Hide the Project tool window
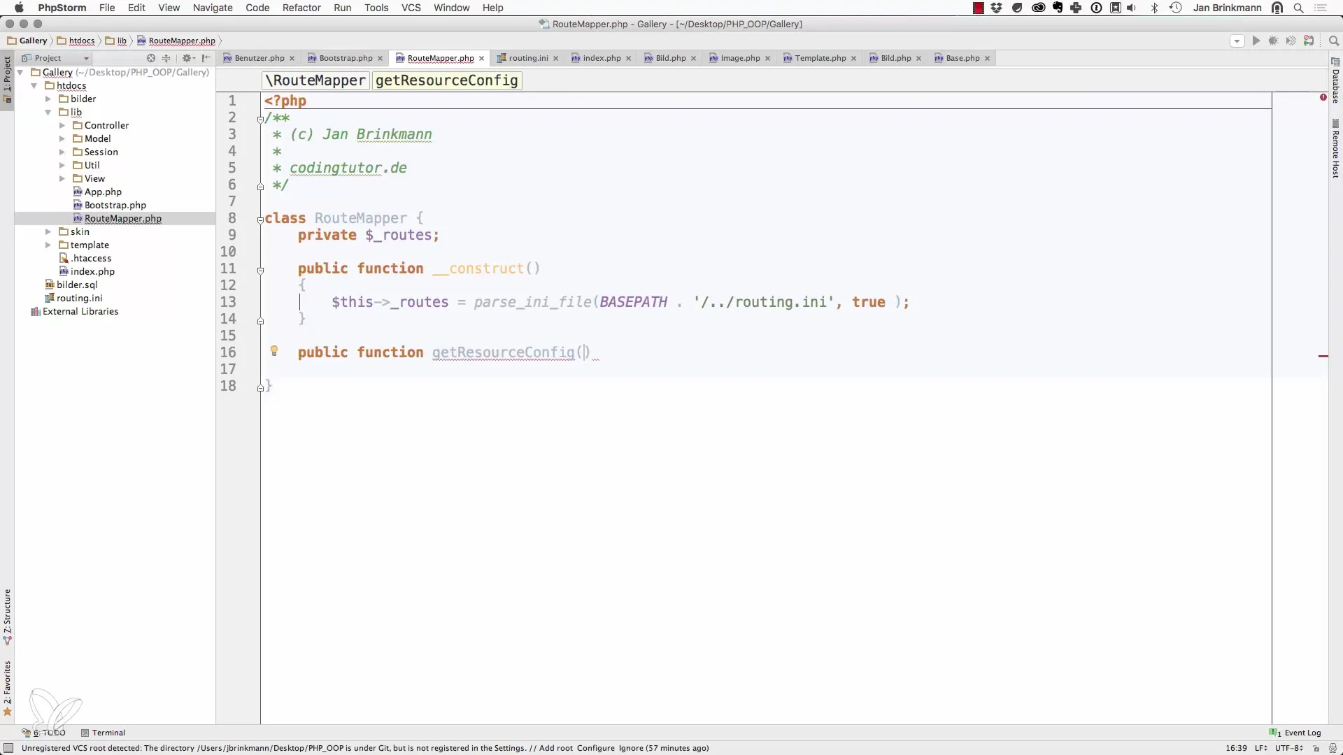The width and height of the screenshot is (1343, 755). click(206, 58)
